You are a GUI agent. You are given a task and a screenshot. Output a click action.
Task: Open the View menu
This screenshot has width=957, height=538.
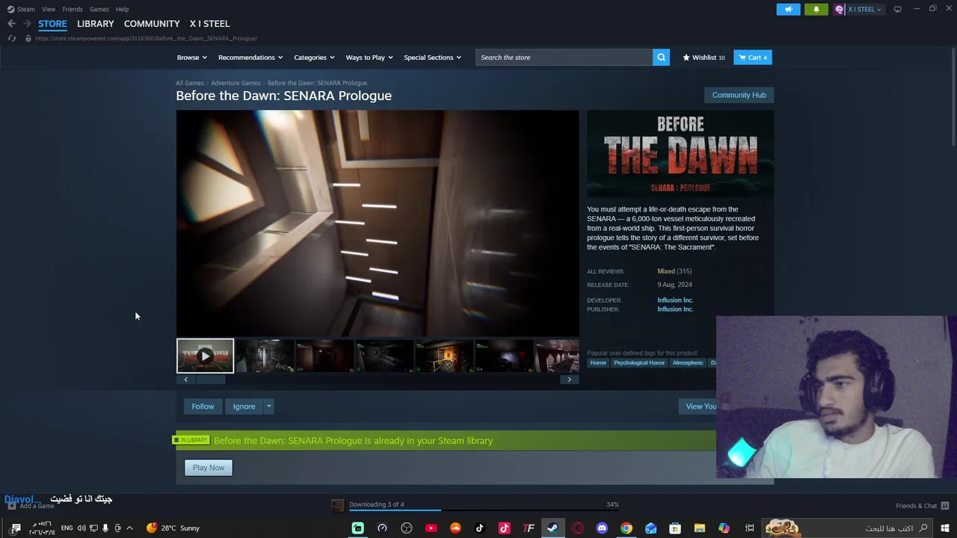(49, 9)
